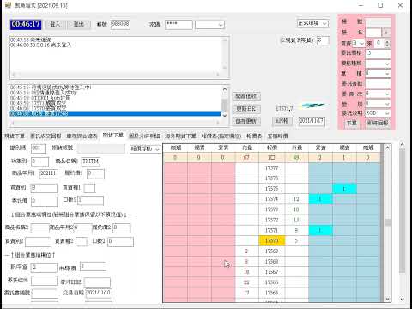
Task: Click the buy/sell type field showing B in form
Action: click(44, 188)
